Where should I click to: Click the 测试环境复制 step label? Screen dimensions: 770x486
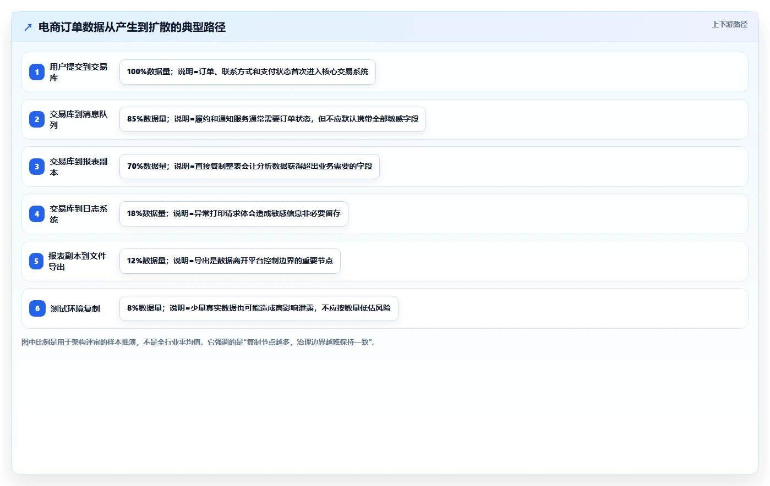point(75,308)
